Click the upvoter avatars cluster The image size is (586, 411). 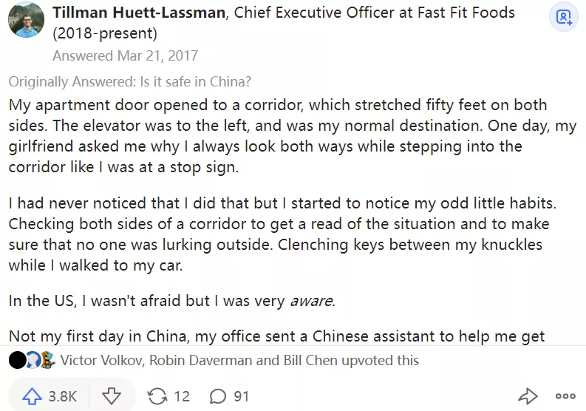[32, 361]
